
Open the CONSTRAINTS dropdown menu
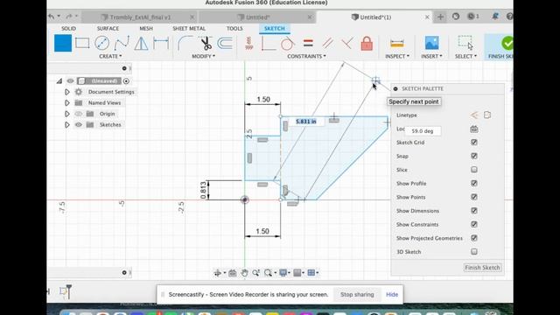(x=306, y=56)
